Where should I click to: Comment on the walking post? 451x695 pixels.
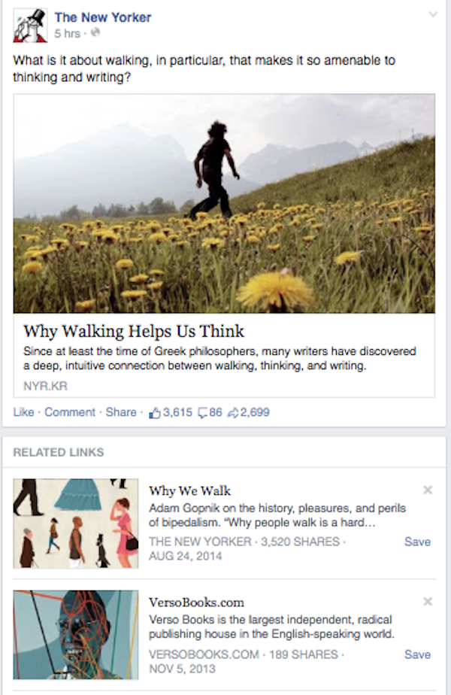click(70, 412)
